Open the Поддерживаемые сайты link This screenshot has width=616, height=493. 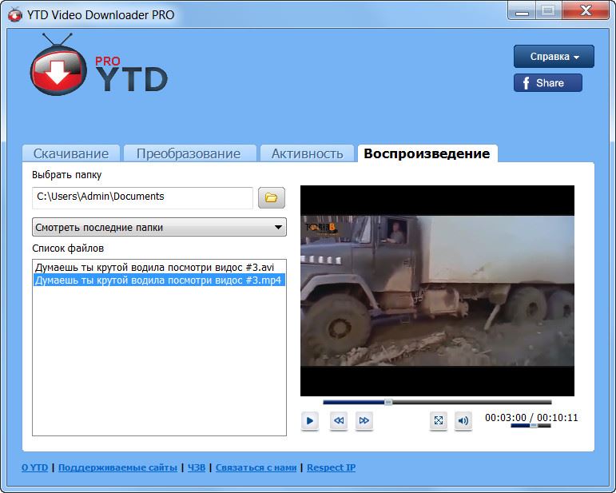117,467
